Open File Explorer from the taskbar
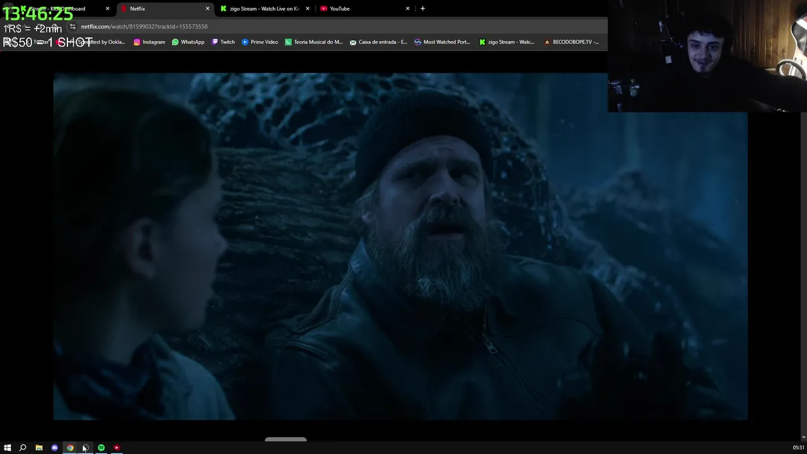The height and width of the screenshot is (454, 807). [x=39, y=448]
